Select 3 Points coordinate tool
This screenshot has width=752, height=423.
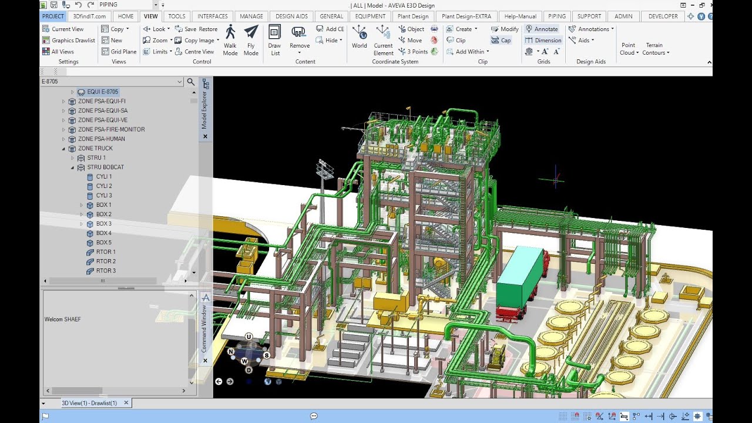(x=413, y=51)
